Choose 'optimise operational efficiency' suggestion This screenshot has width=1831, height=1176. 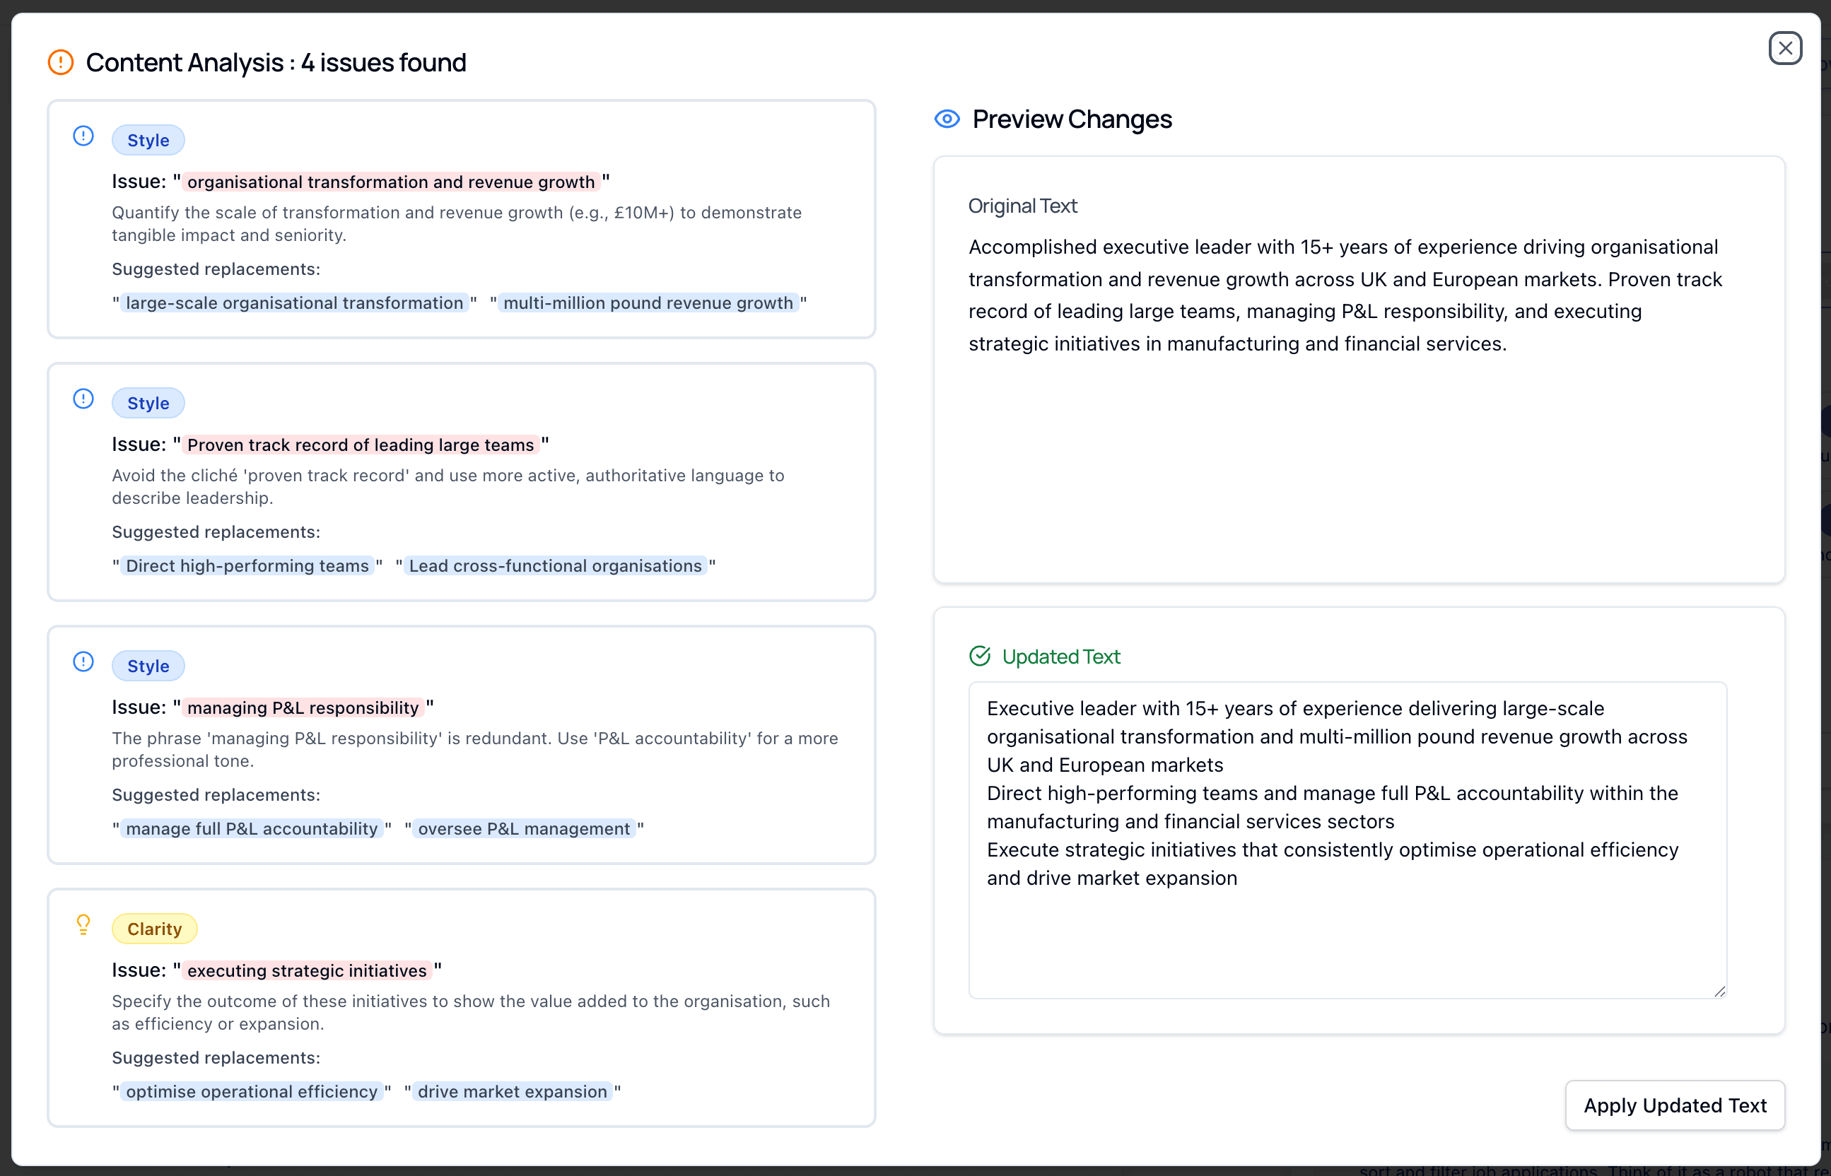click(250, 1090)
